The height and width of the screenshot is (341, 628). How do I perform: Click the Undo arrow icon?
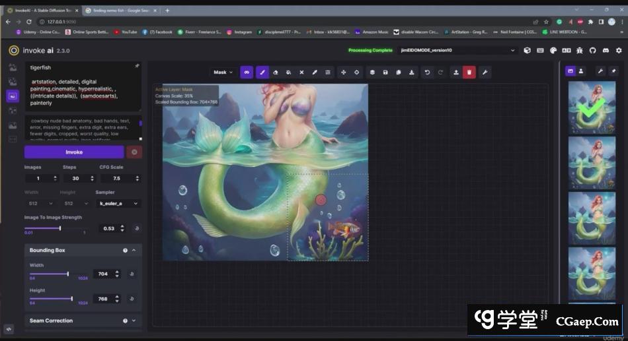point(427,73)
